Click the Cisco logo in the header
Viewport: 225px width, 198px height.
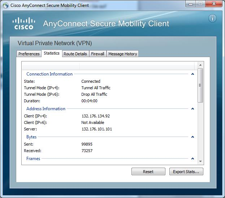click(x=24, y=23)
